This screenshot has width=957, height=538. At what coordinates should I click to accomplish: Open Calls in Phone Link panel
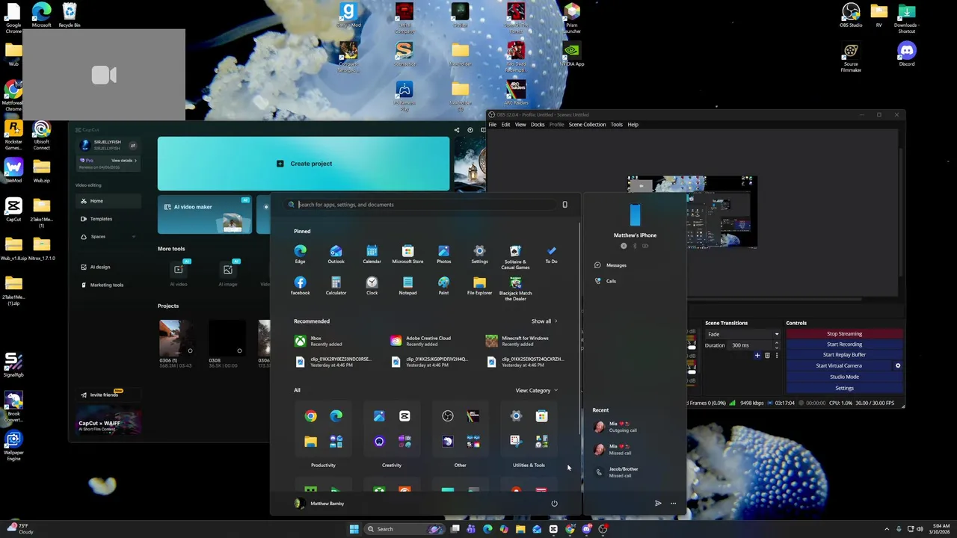pyautogui.click(x=606, y=281)
